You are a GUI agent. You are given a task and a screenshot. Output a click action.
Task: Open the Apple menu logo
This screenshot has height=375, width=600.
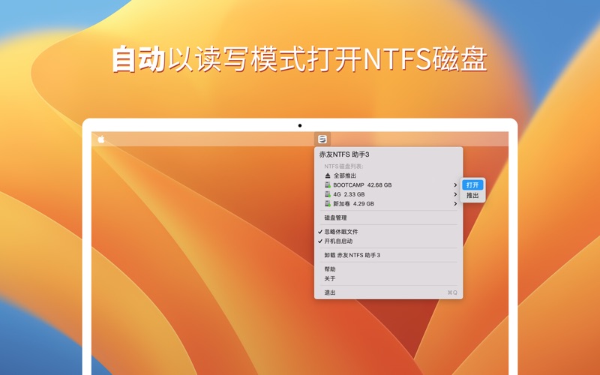[x=101, y=139]
